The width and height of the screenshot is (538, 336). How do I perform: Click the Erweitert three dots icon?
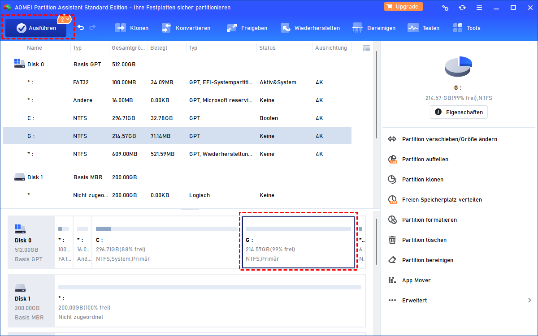click(392, 301)
